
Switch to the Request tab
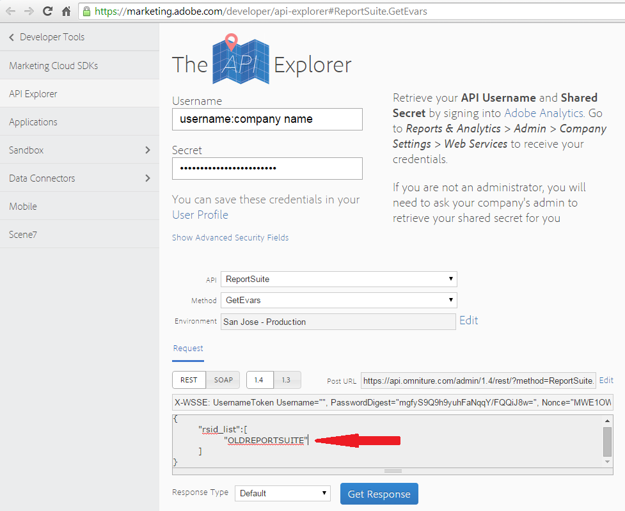click(x=188, y=349)
